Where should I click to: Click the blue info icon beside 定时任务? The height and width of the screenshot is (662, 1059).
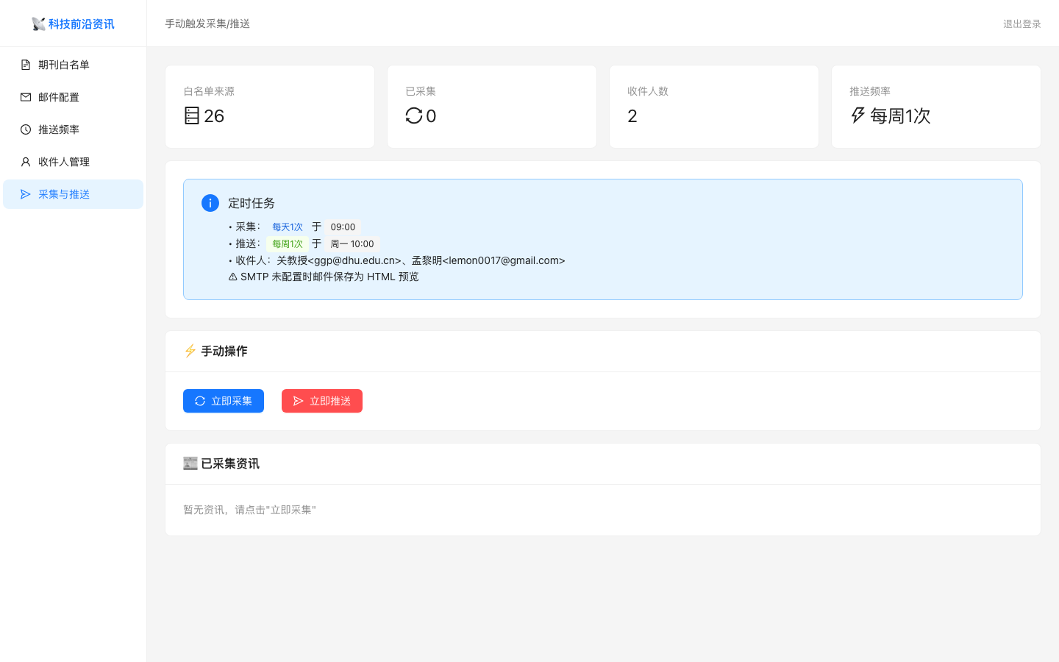(210, 203)
